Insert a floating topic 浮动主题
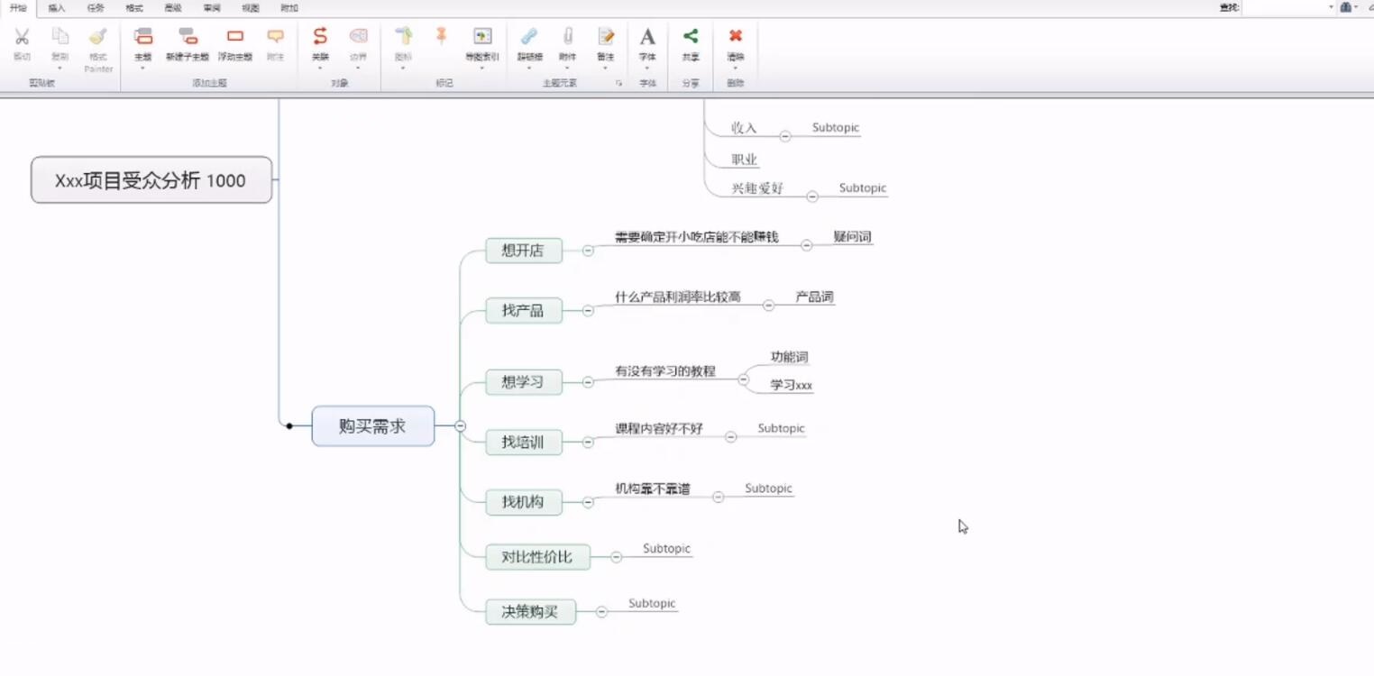The image size is (1374, 676). click(235, 37)
